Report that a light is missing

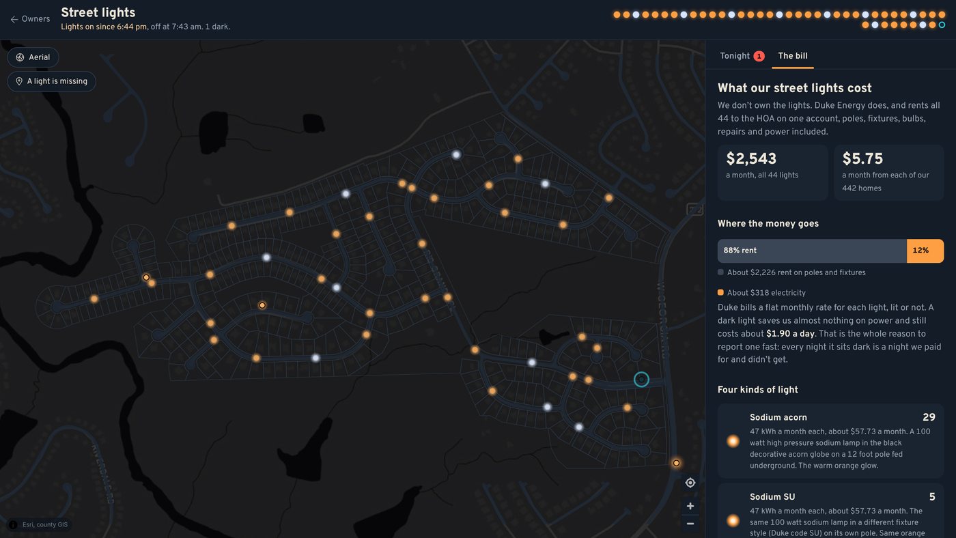[x=51, y=81]
